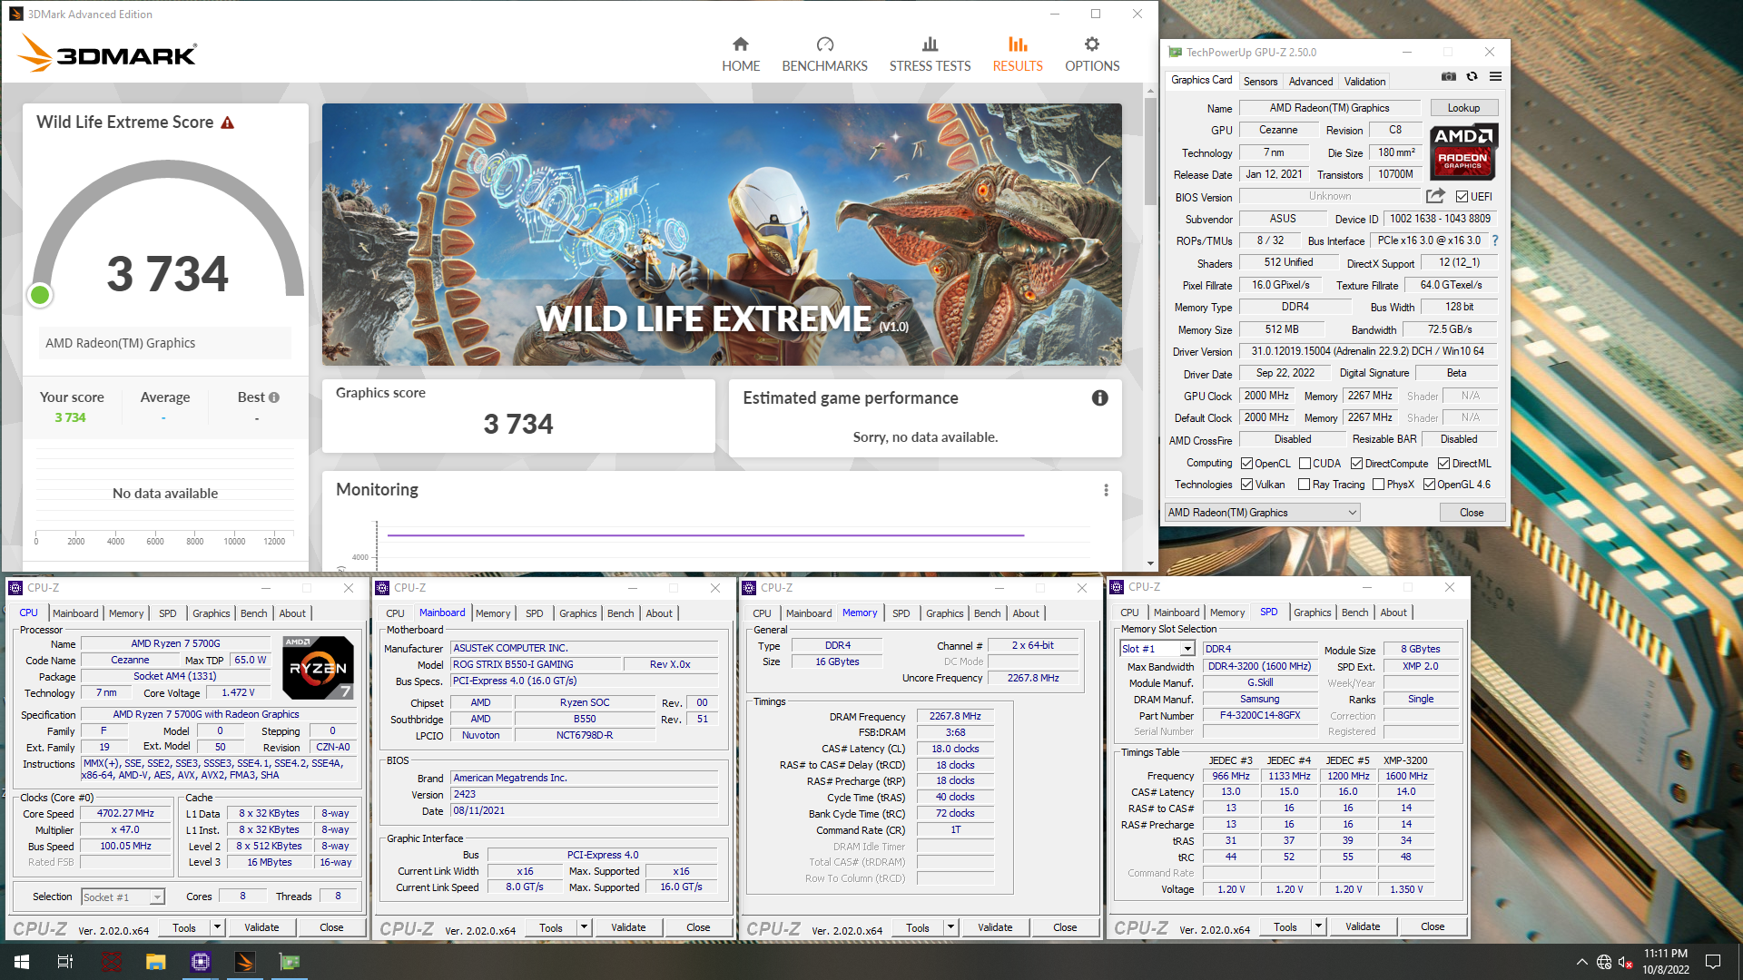Click the Wild Life Extreme banner image

(x=722, y=234)
